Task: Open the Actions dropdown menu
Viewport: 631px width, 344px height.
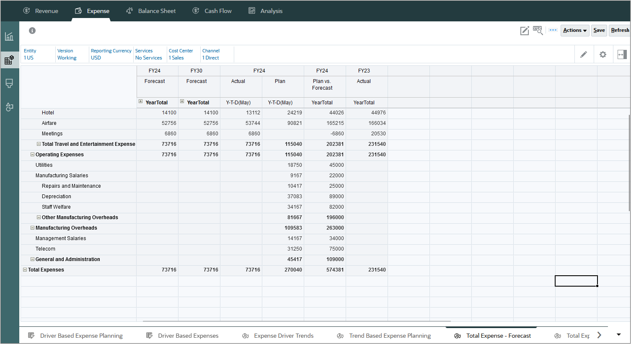Action: pyautogui.click(x=575, y=31)
